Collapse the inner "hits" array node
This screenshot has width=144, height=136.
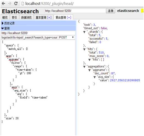click(89, 60)
